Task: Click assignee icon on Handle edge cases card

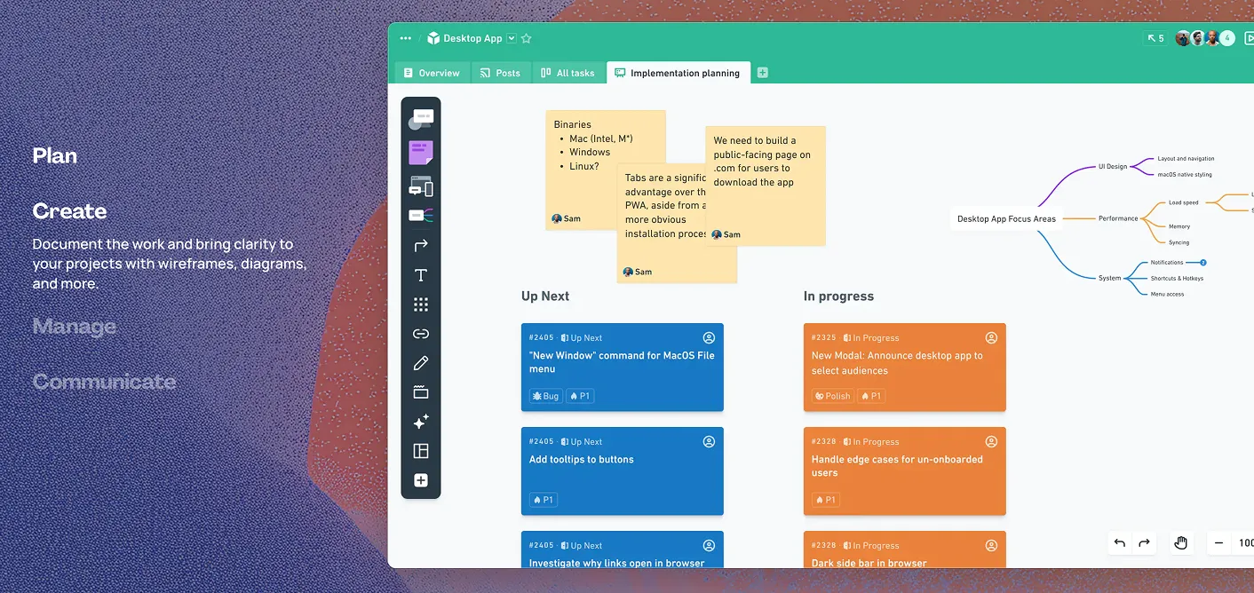Action: (991, 441)
